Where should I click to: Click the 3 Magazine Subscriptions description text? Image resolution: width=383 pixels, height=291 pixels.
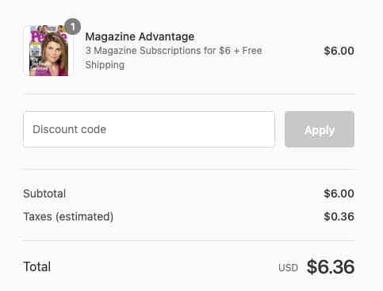click(x=174, y=57)
